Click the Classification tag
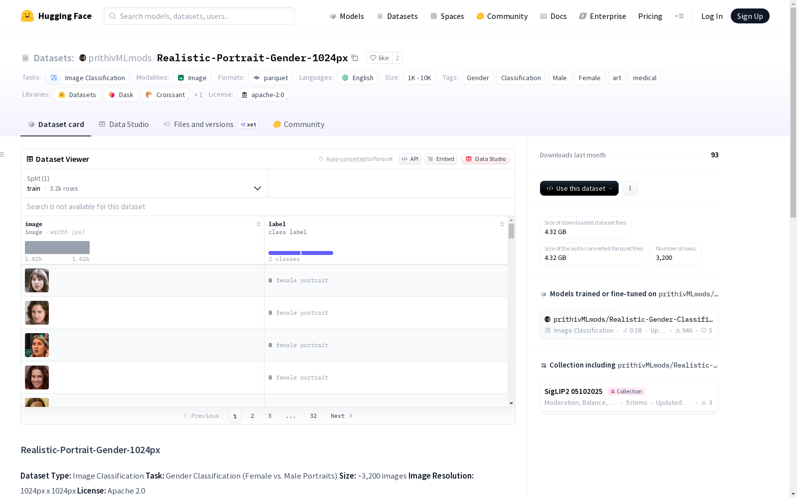Screen dimensions: 797x498 pos(521,78)
